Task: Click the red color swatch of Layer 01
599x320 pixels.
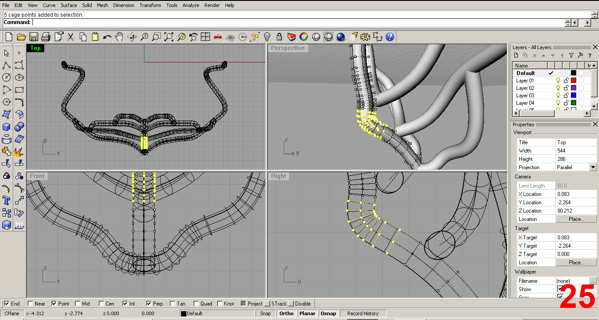Action: coord(573,80)
